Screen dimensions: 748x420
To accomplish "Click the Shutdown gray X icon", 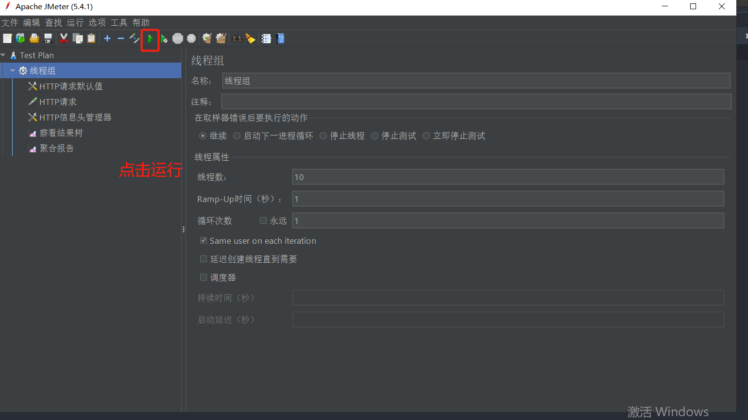I will 191,38.
